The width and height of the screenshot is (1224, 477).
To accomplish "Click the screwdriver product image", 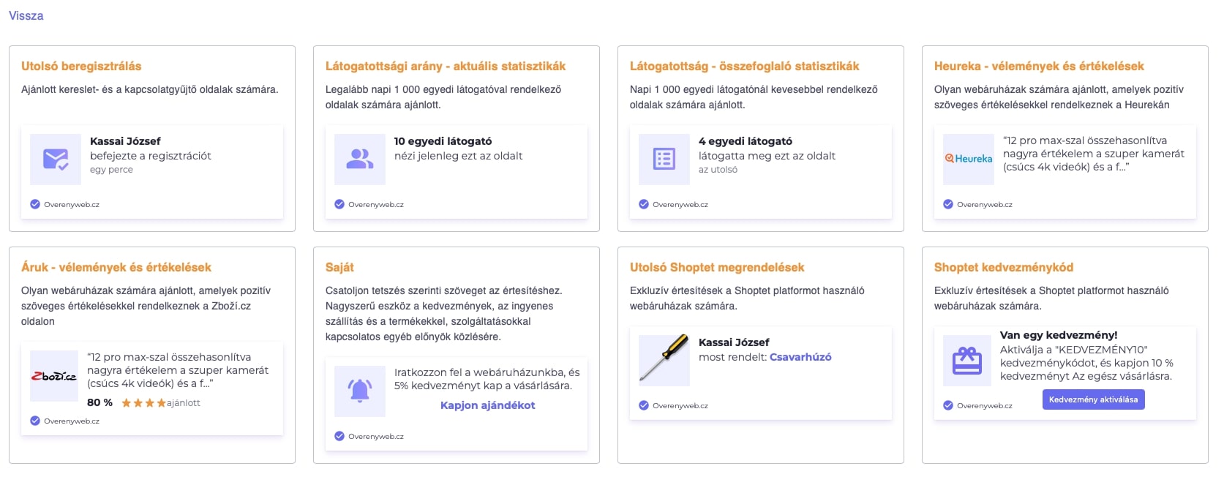I will pyautogui.click(x=664, y=358).
